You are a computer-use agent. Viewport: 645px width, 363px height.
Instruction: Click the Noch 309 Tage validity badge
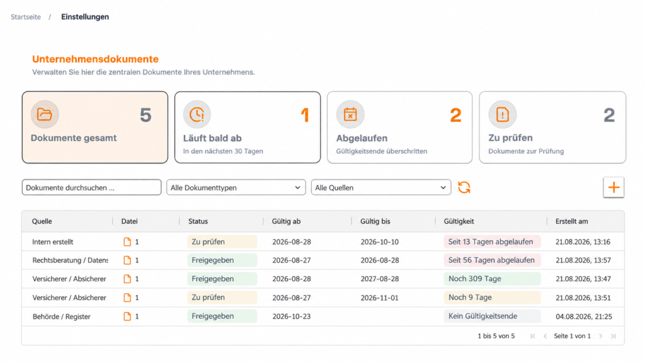pyautogui.click(x=492, y=279)
